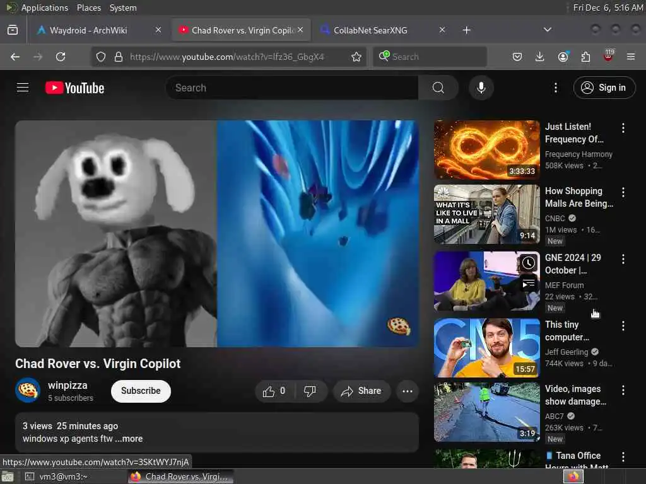646x484 pixels.
Task: Open the How Shopping Malls thumbnail
Action: coord(486,214)
